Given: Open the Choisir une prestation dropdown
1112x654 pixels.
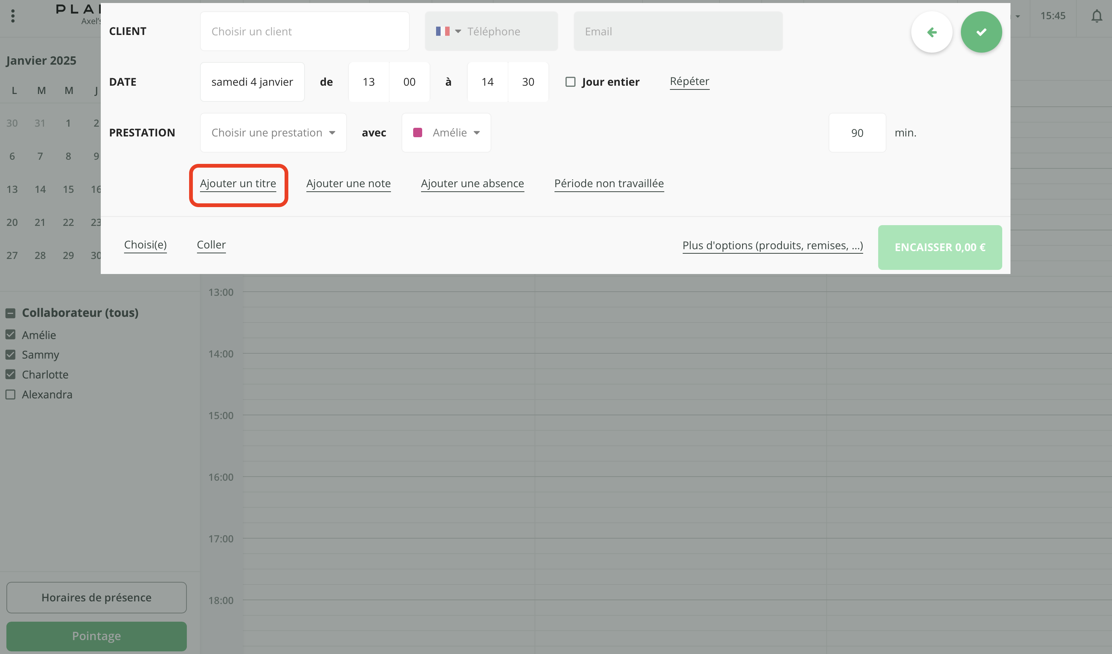Looking at the screenshot, I should click(x=273, y=132).
